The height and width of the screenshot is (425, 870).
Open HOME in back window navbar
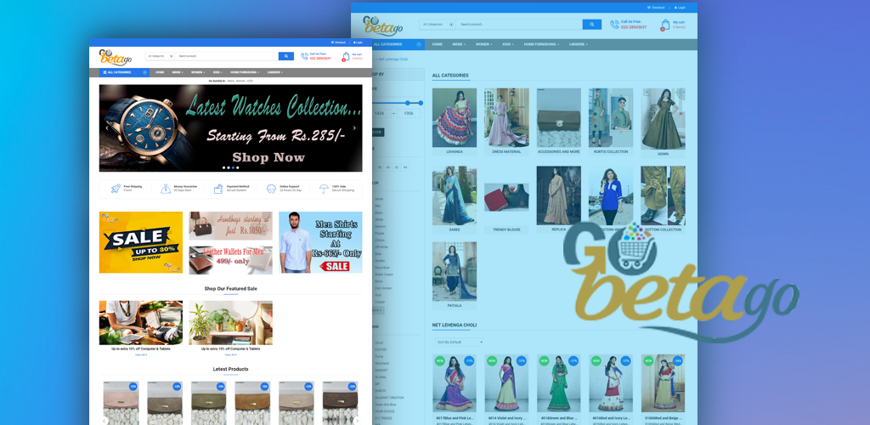click(438, 44)
